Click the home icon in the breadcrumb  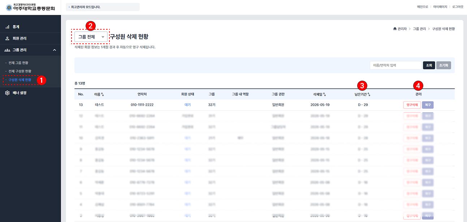coord(395,29)
